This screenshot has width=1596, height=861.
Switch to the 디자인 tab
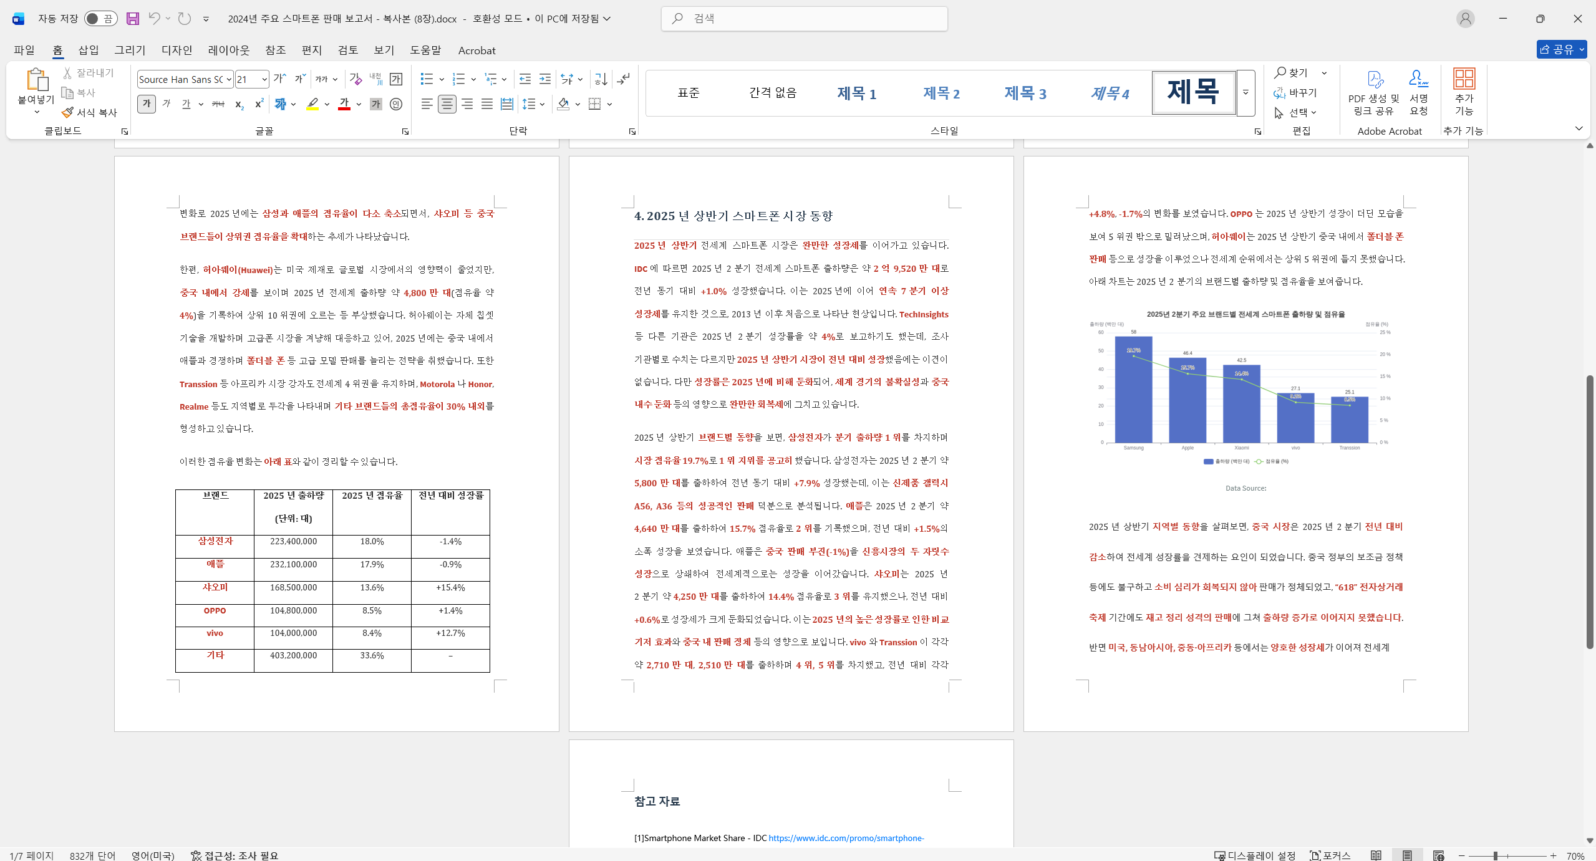click(x=177, y=50)
